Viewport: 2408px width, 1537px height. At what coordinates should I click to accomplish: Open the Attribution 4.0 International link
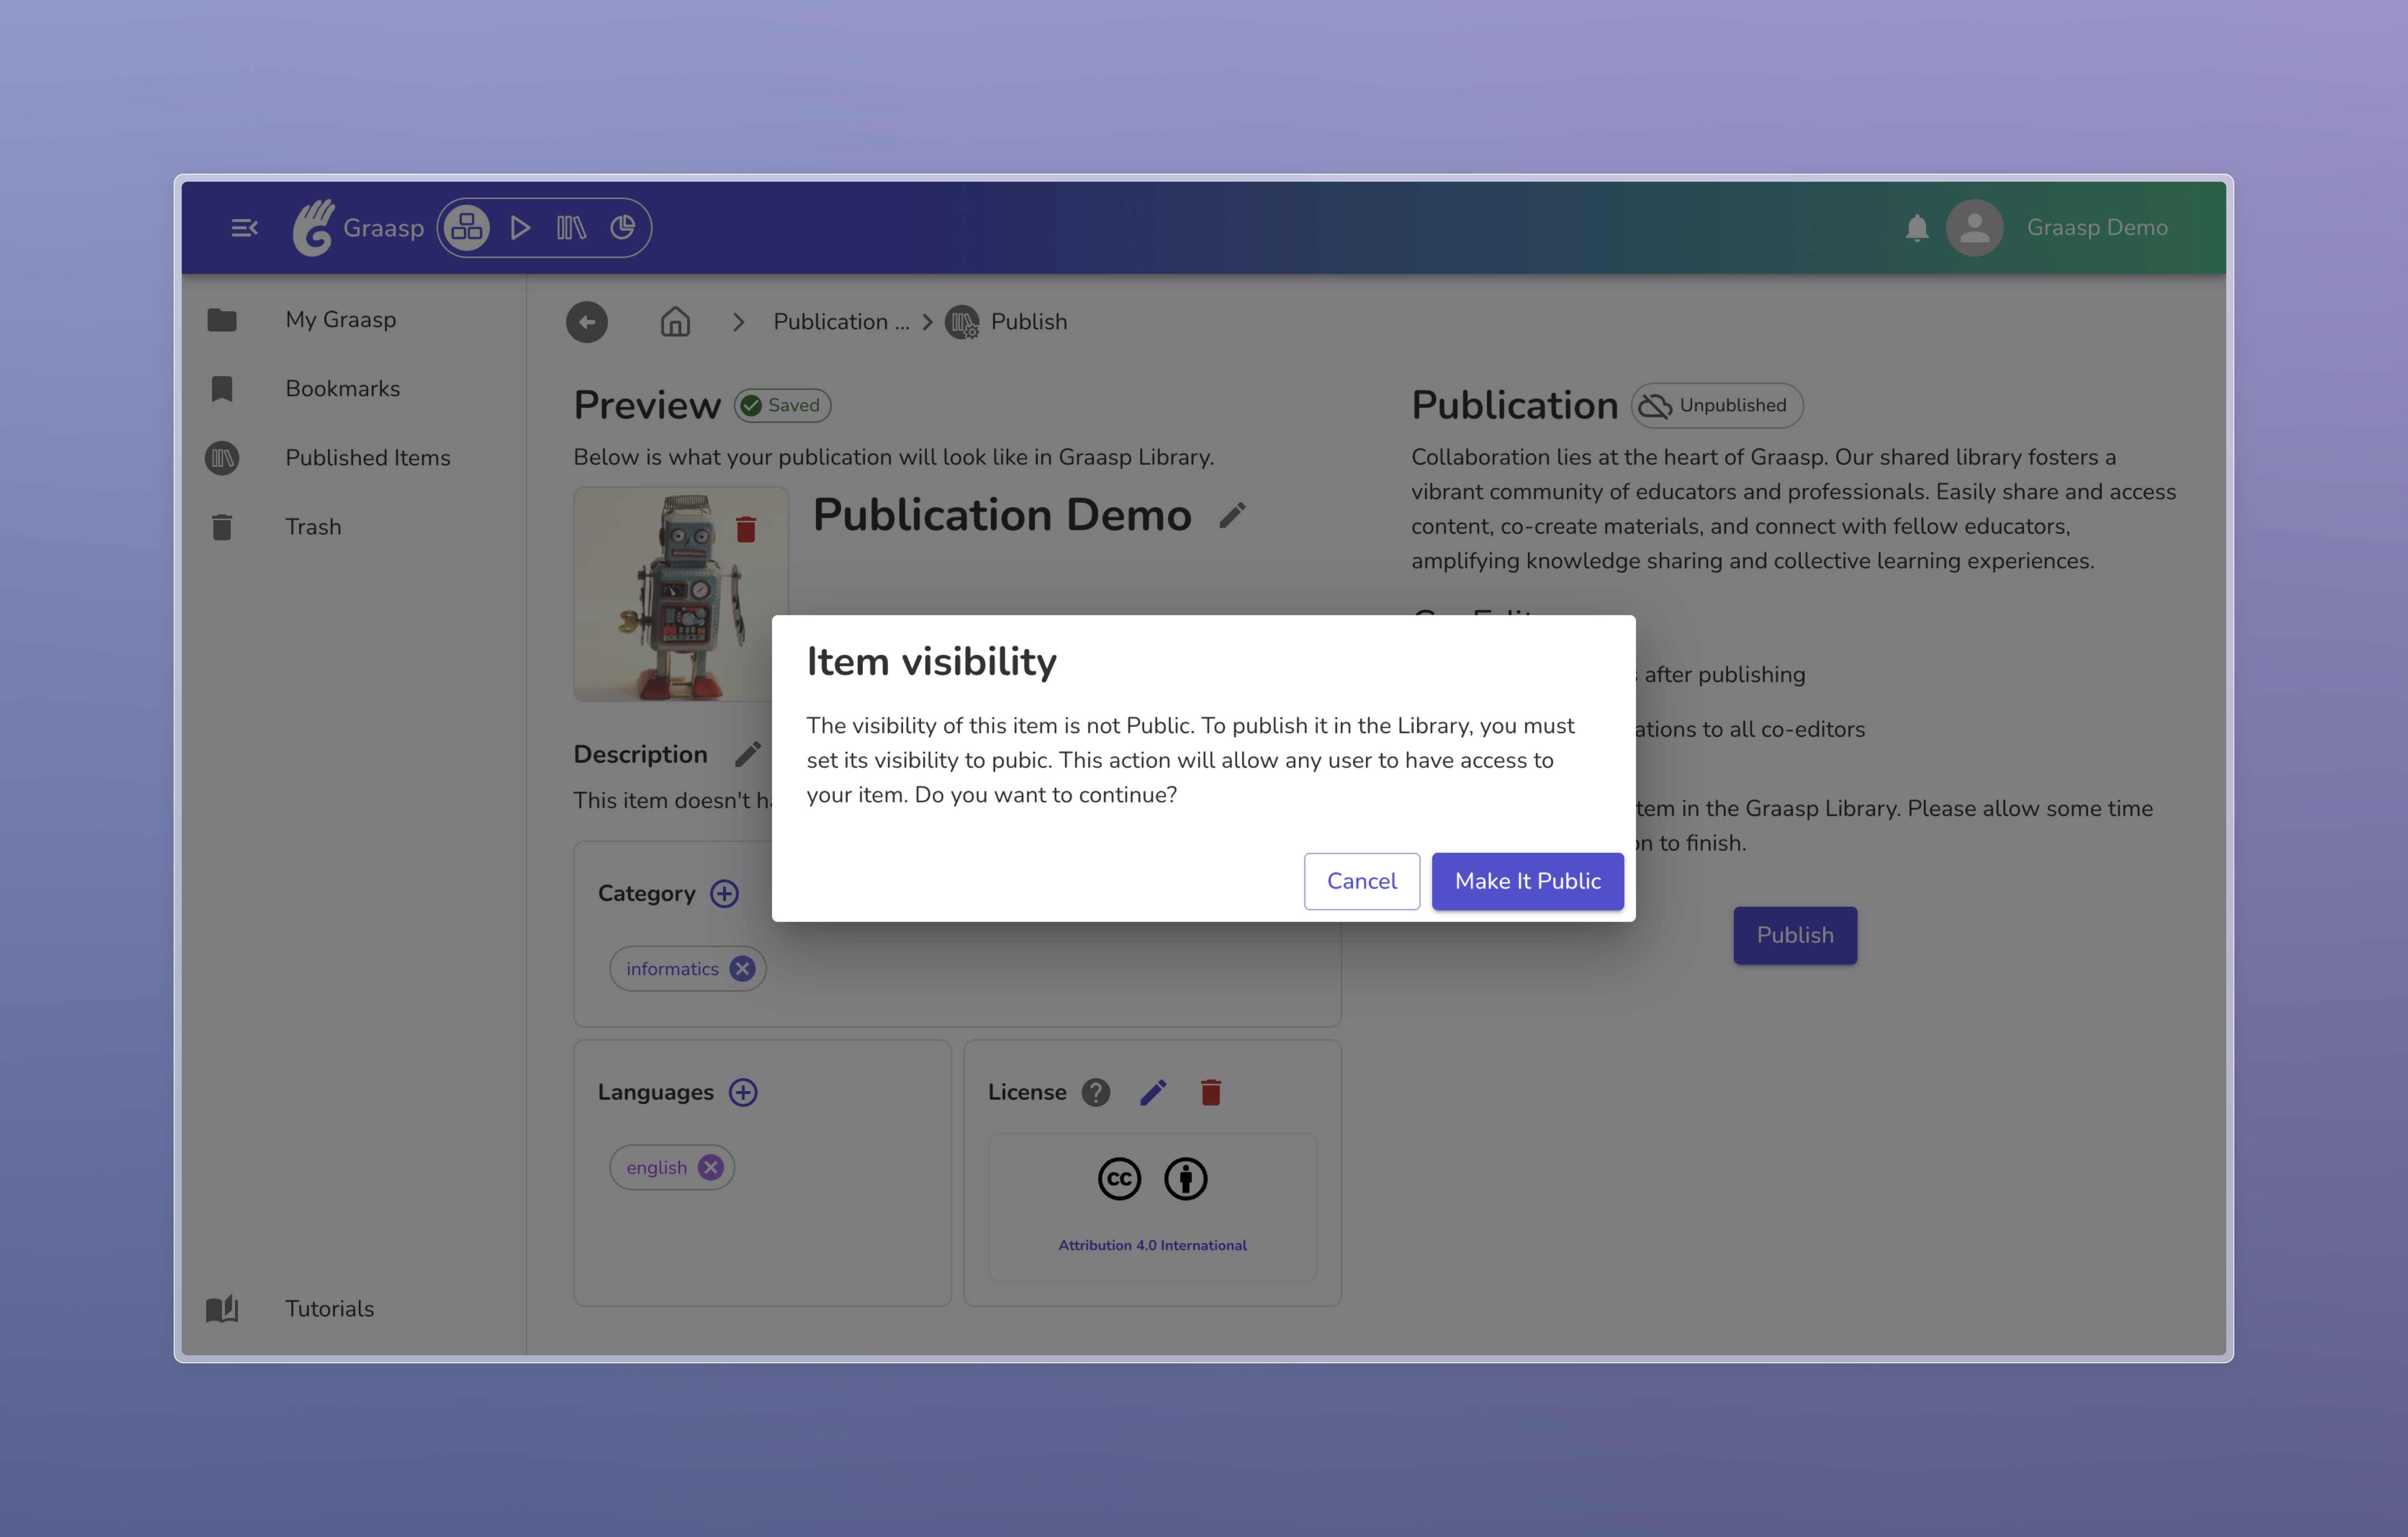(1152, 1245)
